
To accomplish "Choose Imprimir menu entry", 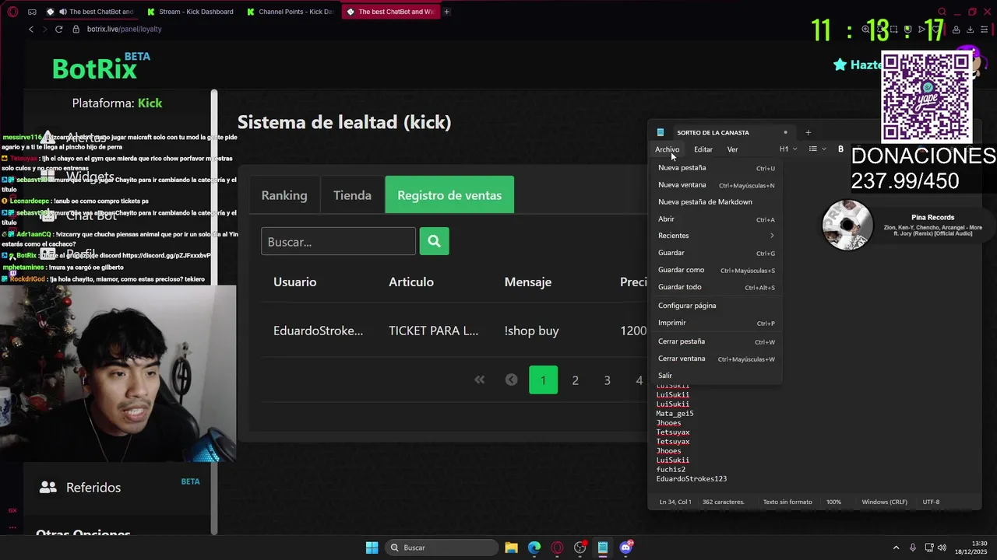I will point(716,323).
